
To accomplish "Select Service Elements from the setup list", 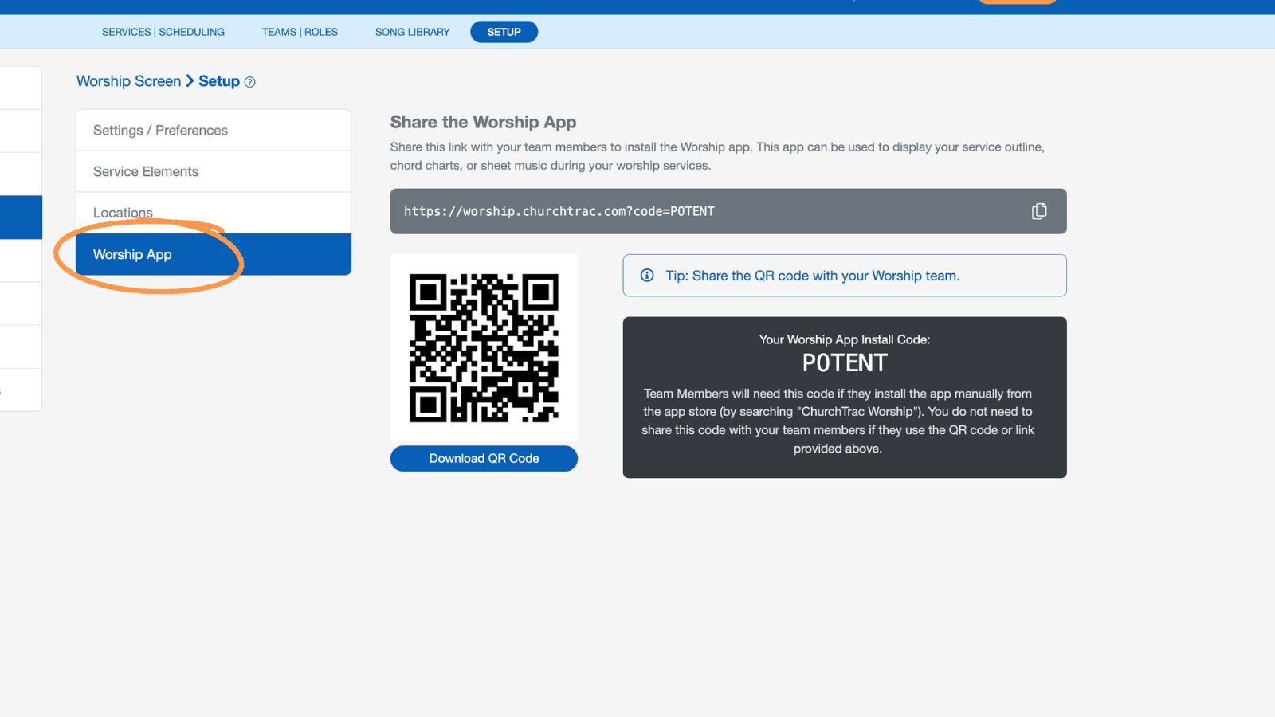I will [146, 171].
